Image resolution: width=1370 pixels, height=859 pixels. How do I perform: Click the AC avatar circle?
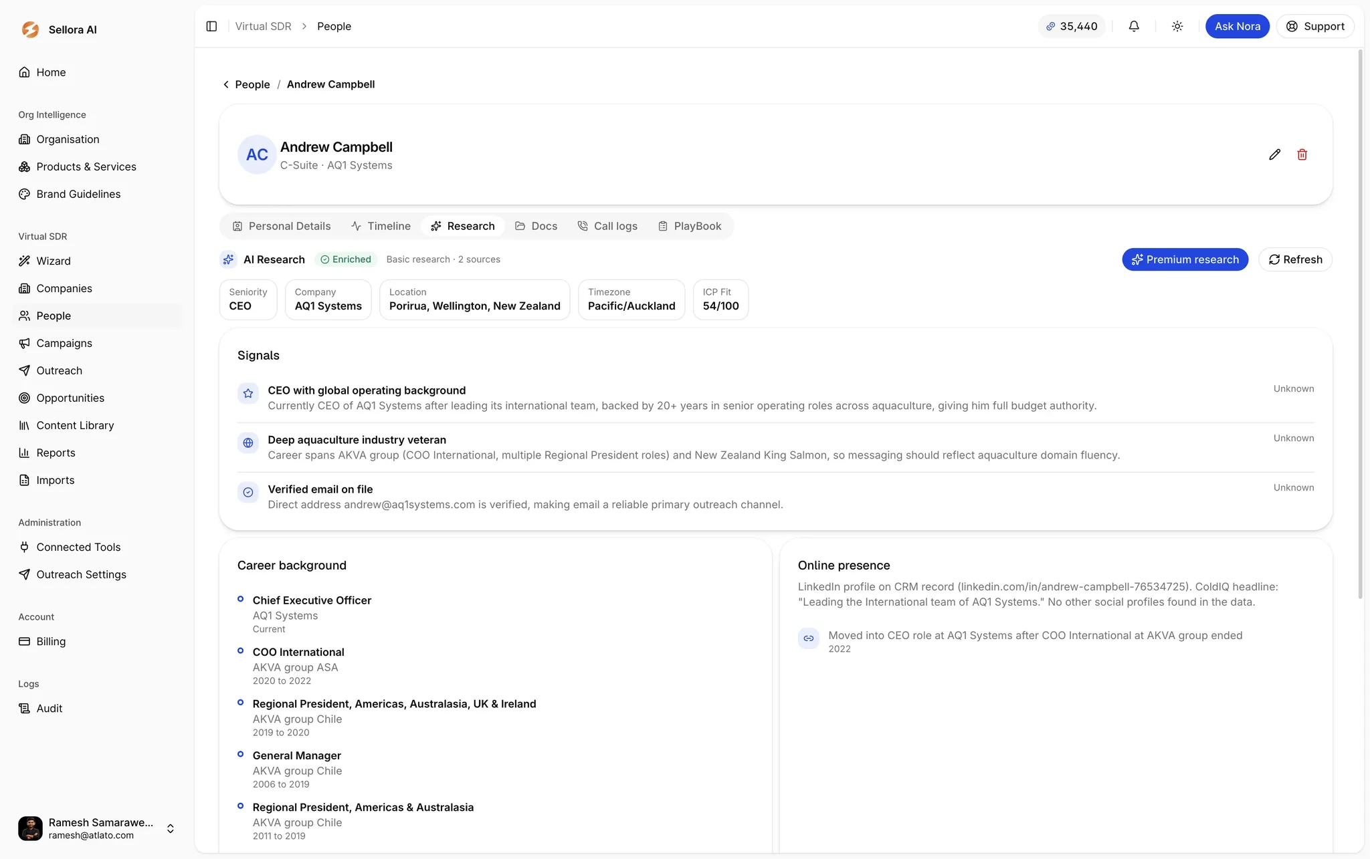tap(257, 154)
